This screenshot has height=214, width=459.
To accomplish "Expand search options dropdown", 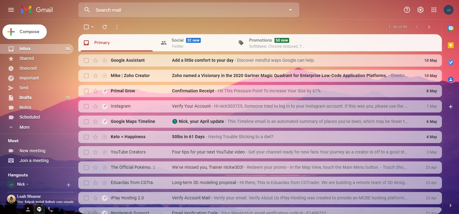I will (x=290, y=9).
